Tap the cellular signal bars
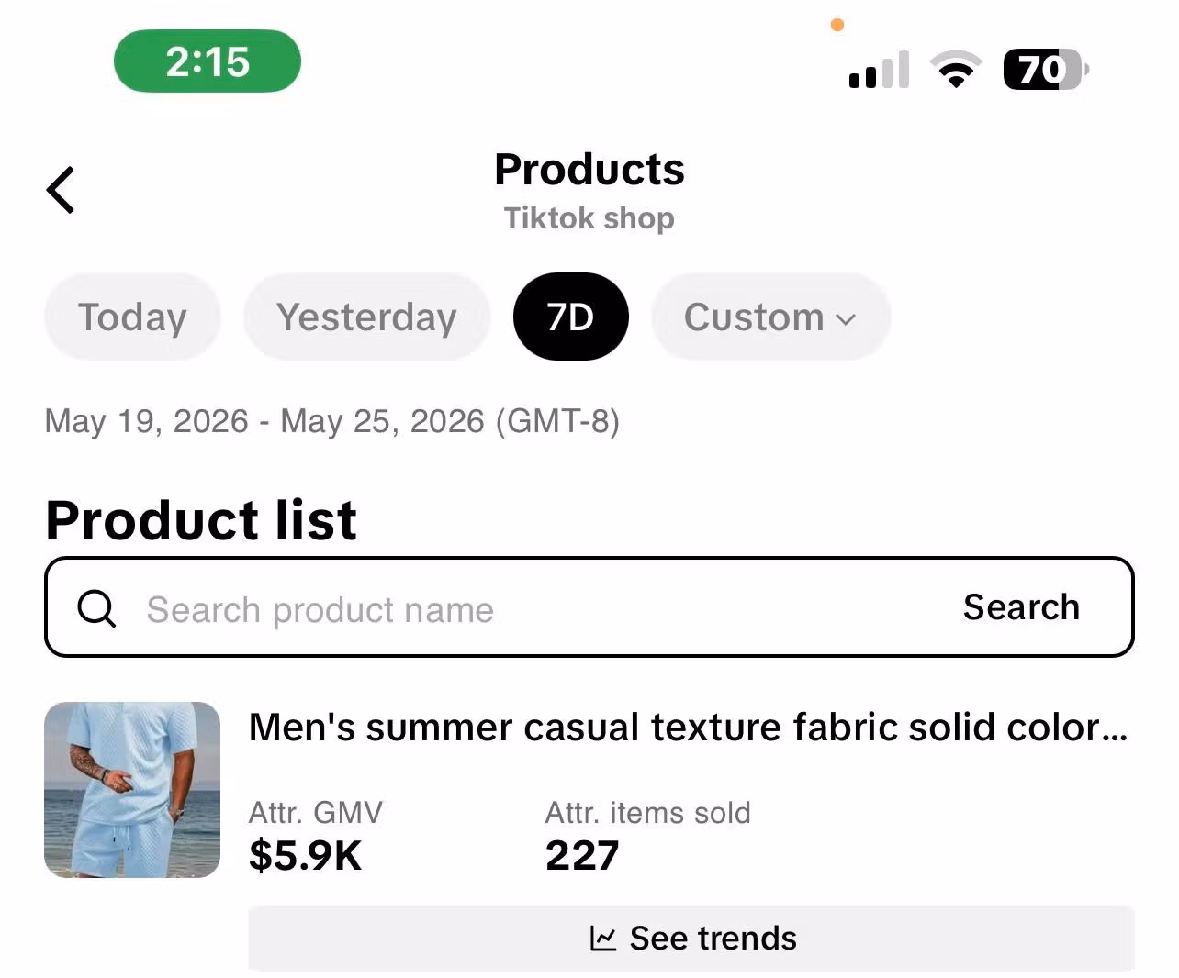The width and height of the screenshot is (1179, 978). (x=879, y=70)
